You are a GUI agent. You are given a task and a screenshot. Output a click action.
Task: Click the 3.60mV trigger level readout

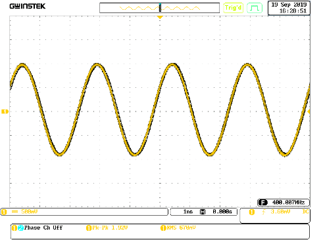(x=280, y=212)
